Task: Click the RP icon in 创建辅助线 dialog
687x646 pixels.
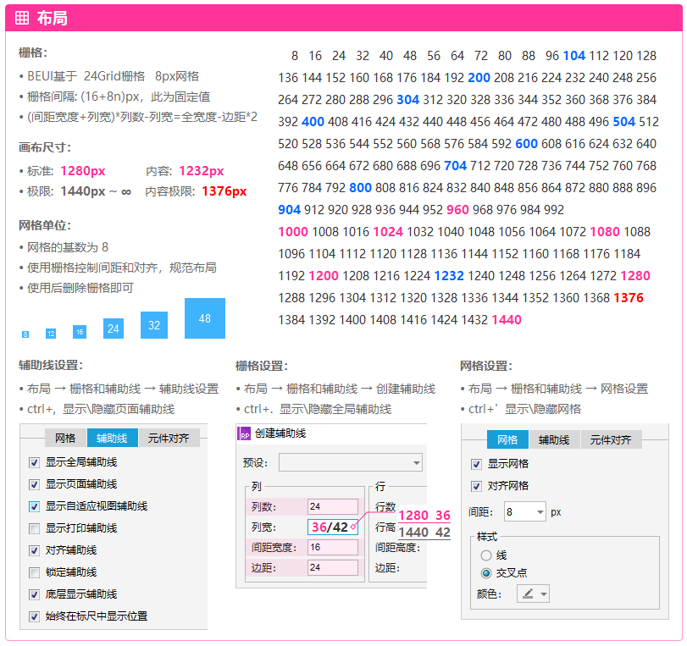Action: (x=244, y=433)
